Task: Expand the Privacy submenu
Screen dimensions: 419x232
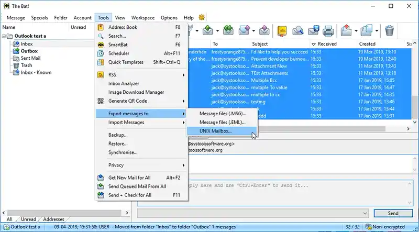Action: (142, 165)
